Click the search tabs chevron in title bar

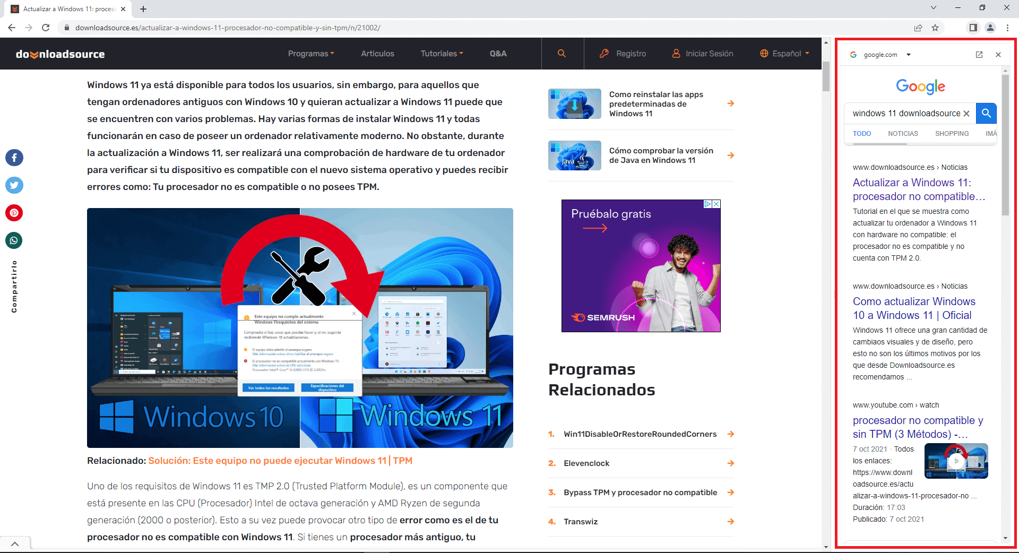tap(934, 8)
